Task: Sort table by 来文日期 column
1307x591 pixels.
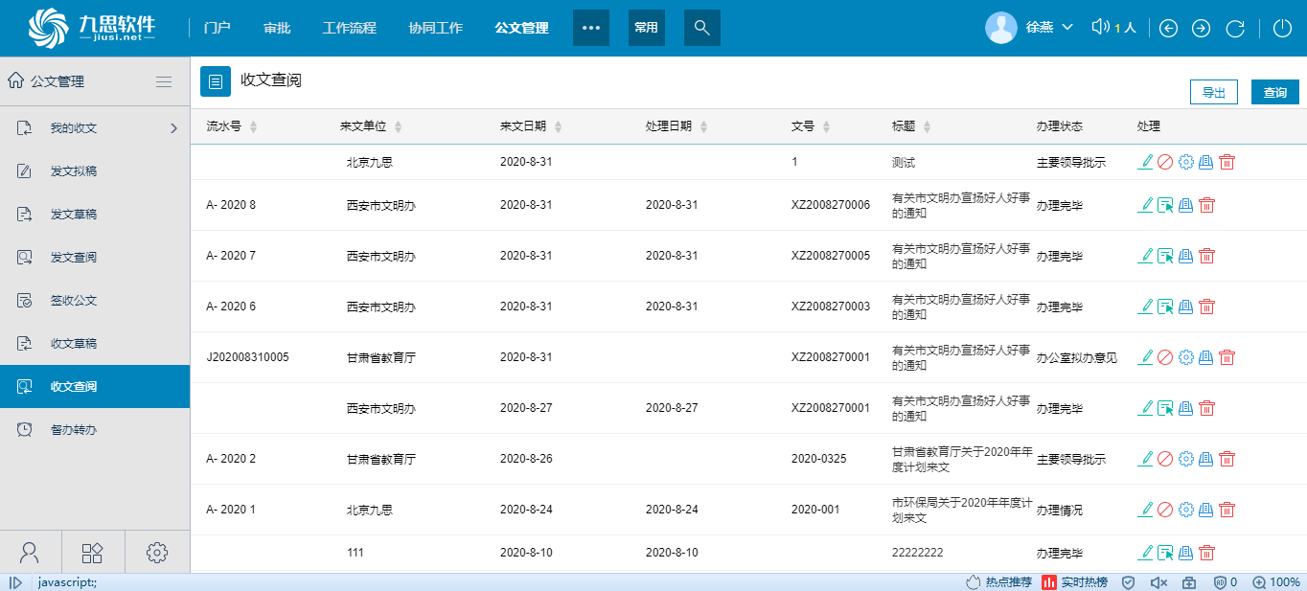Action: 558,126
